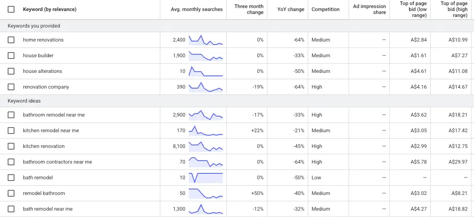The width and height of the screenshot is (474, 217).
Task: Tick the 'house alterations' checkbox
Action: [x=11, y=71]
